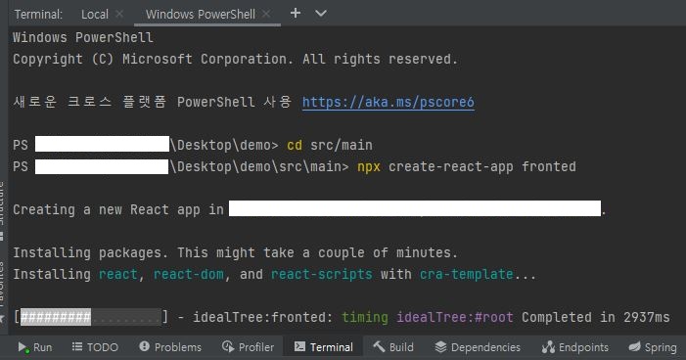Image resolution: width=686 pixels, height=360 pixels.
Task: Open the terminal sessions dropdown arrow
Action: pos(321,14)
